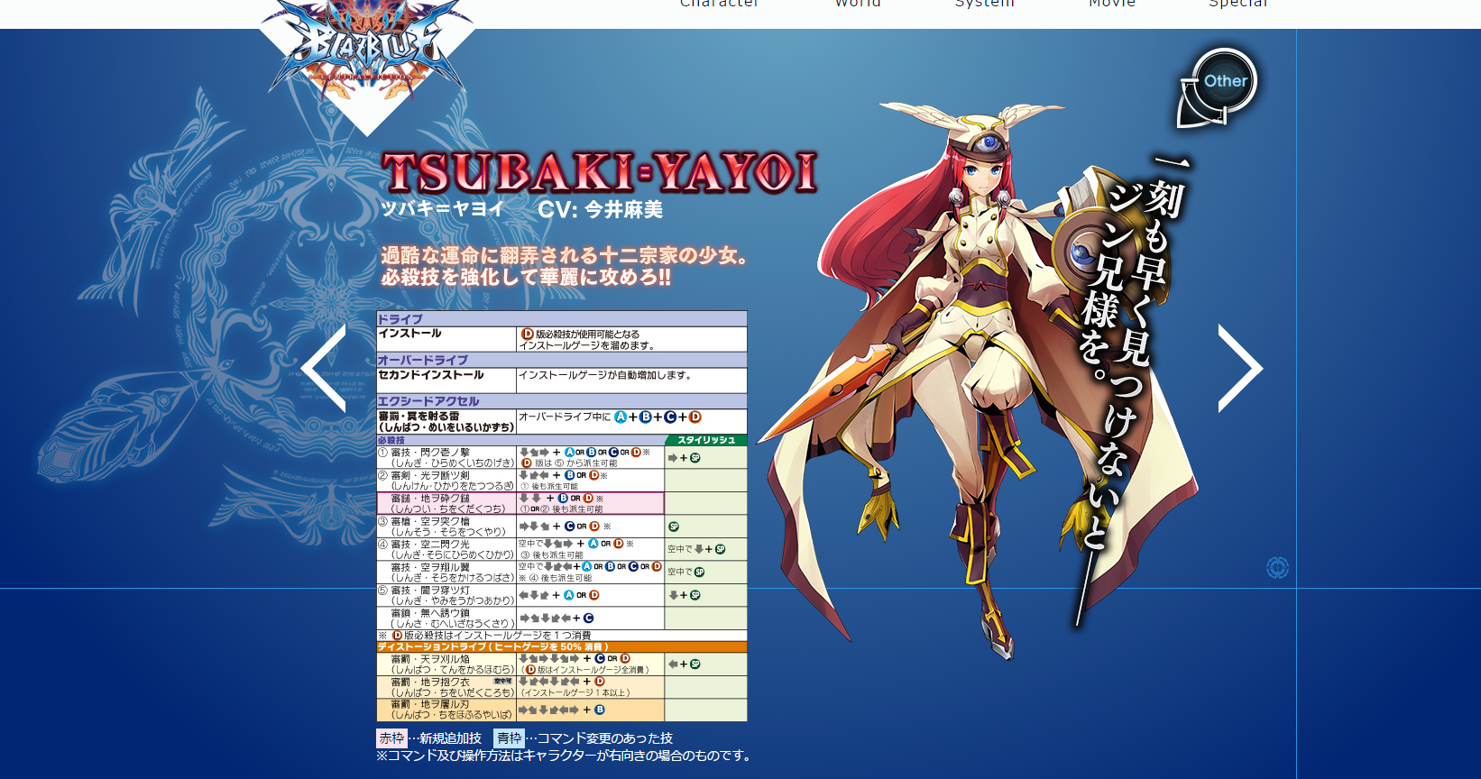Click move ④ 審技・空ニ閃ク光
This screenshot has height=779, width=1481.
(x=446, y=549)
